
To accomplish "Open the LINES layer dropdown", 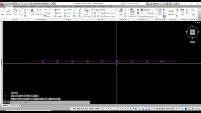I will coord(104,10).
